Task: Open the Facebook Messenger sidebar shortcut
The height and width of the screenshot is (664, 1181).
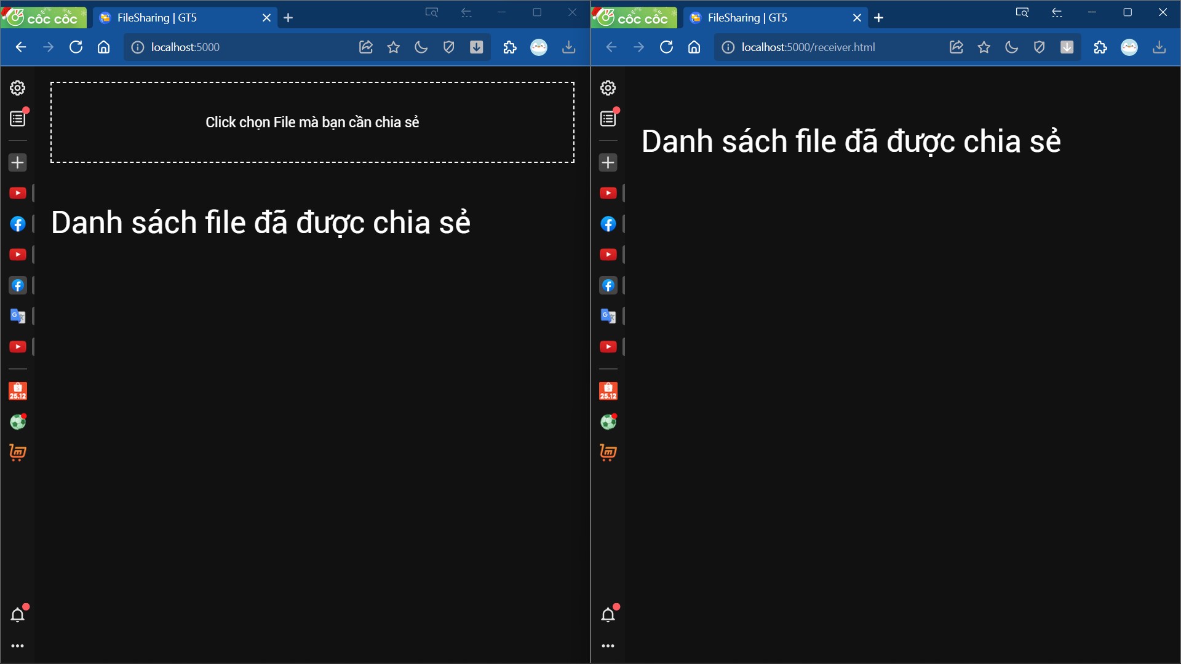Action: coord(18,224)
